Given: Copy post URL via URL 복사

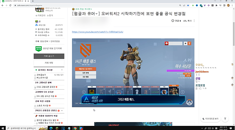Looking at the screenshot, I should coord(187,21).
